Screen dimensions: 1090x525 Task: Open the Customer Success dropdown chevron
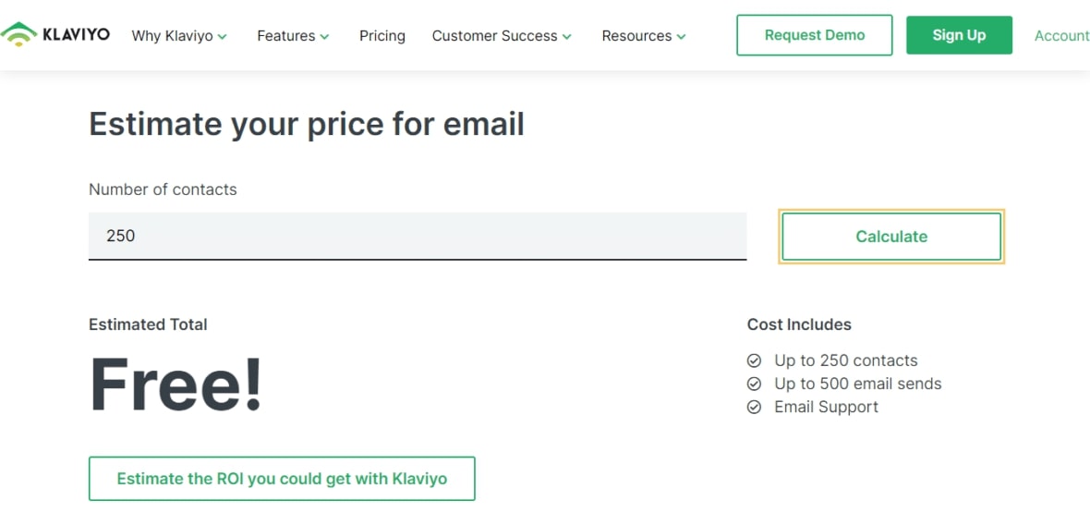[567, 37]
